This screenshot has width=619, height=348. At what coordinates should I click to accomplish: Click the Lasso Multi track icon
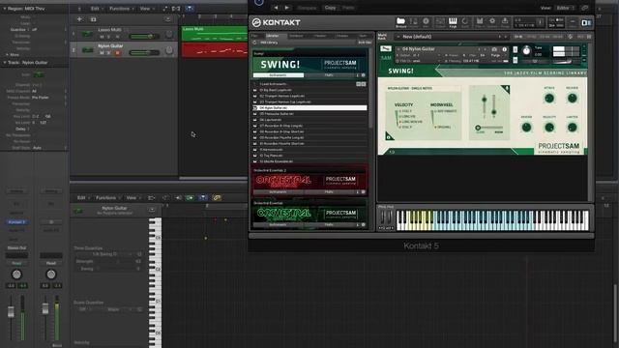(87, 34)
